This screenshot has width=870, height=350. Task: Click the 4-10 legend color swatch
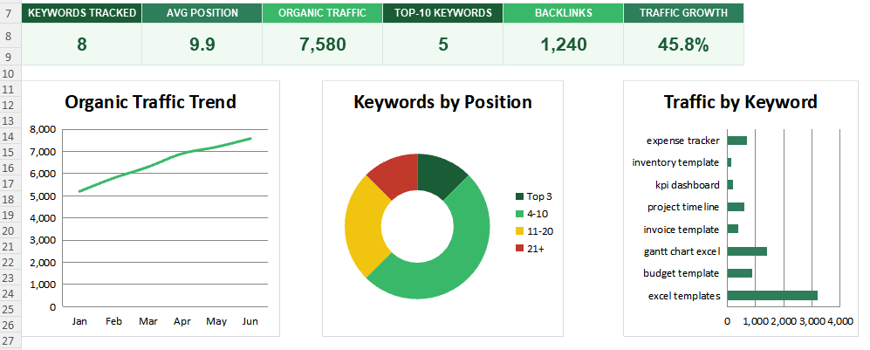point(519,214)
